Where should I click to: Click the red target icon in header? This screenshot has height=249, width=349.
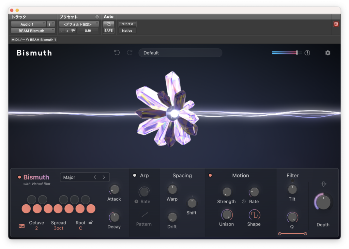click(336, 24)
